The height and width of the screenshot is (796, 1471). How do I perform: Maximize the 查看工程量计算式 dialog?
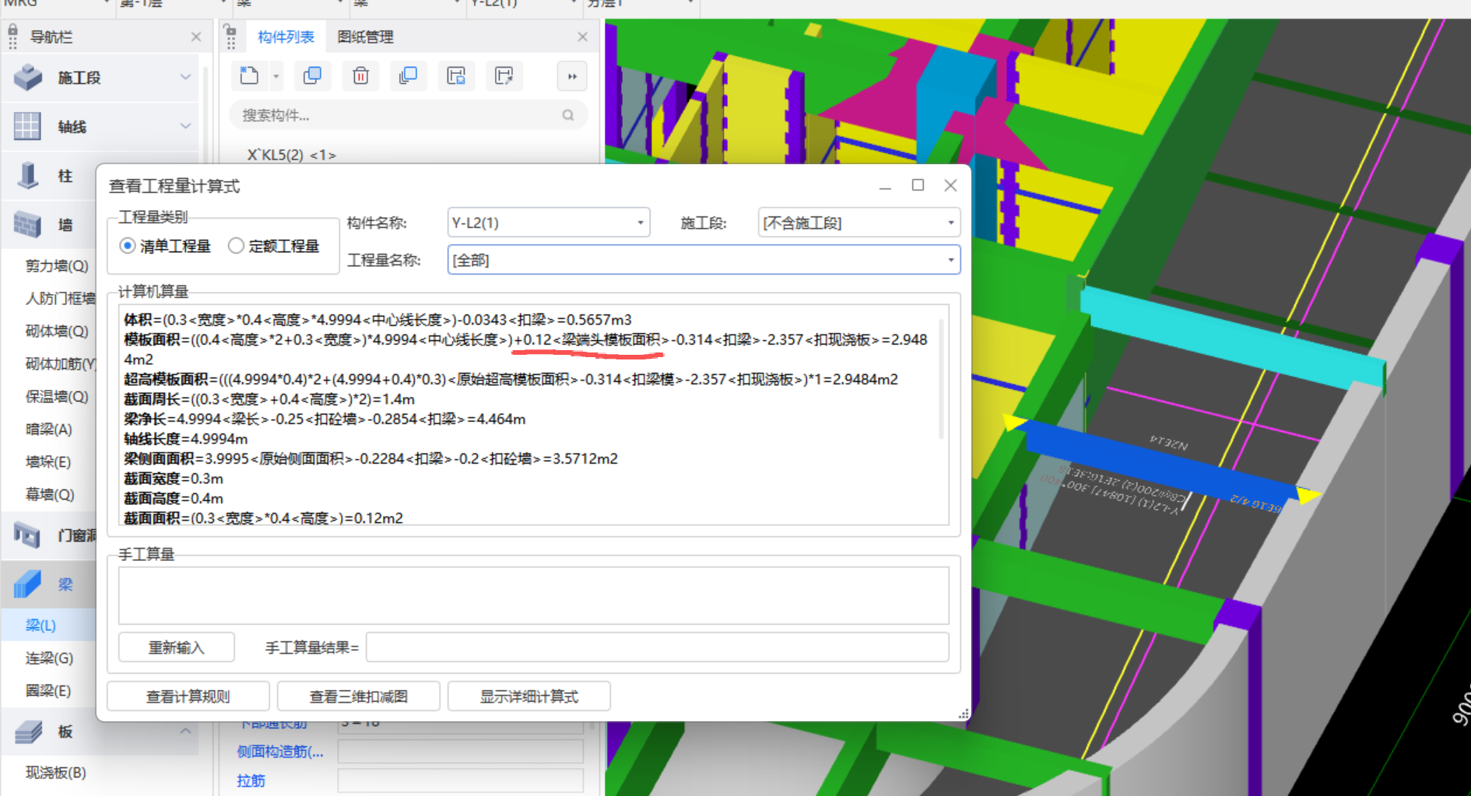click(918, 185)
